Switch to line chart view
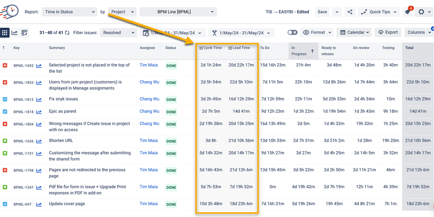 point(14,32)
